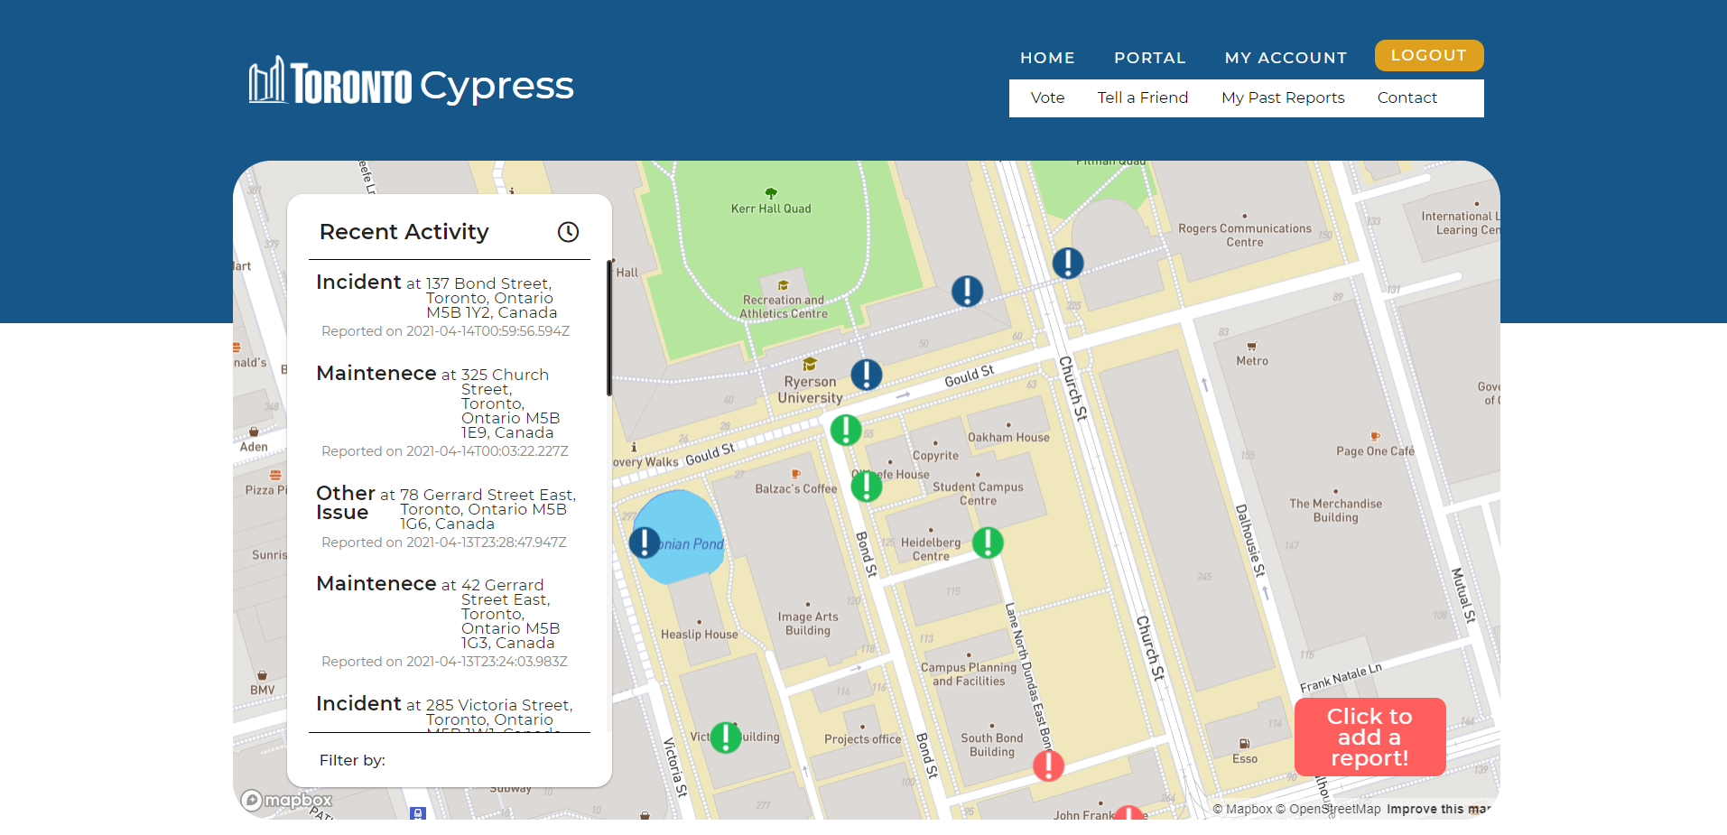The image size is (1727, 835).
Task: Click the clock icon beside Recent Activity
Action: [x=568, y=232]
